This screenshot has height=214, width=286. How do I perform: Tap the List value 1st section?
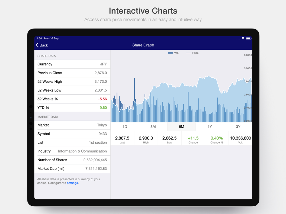click(98, 142)
